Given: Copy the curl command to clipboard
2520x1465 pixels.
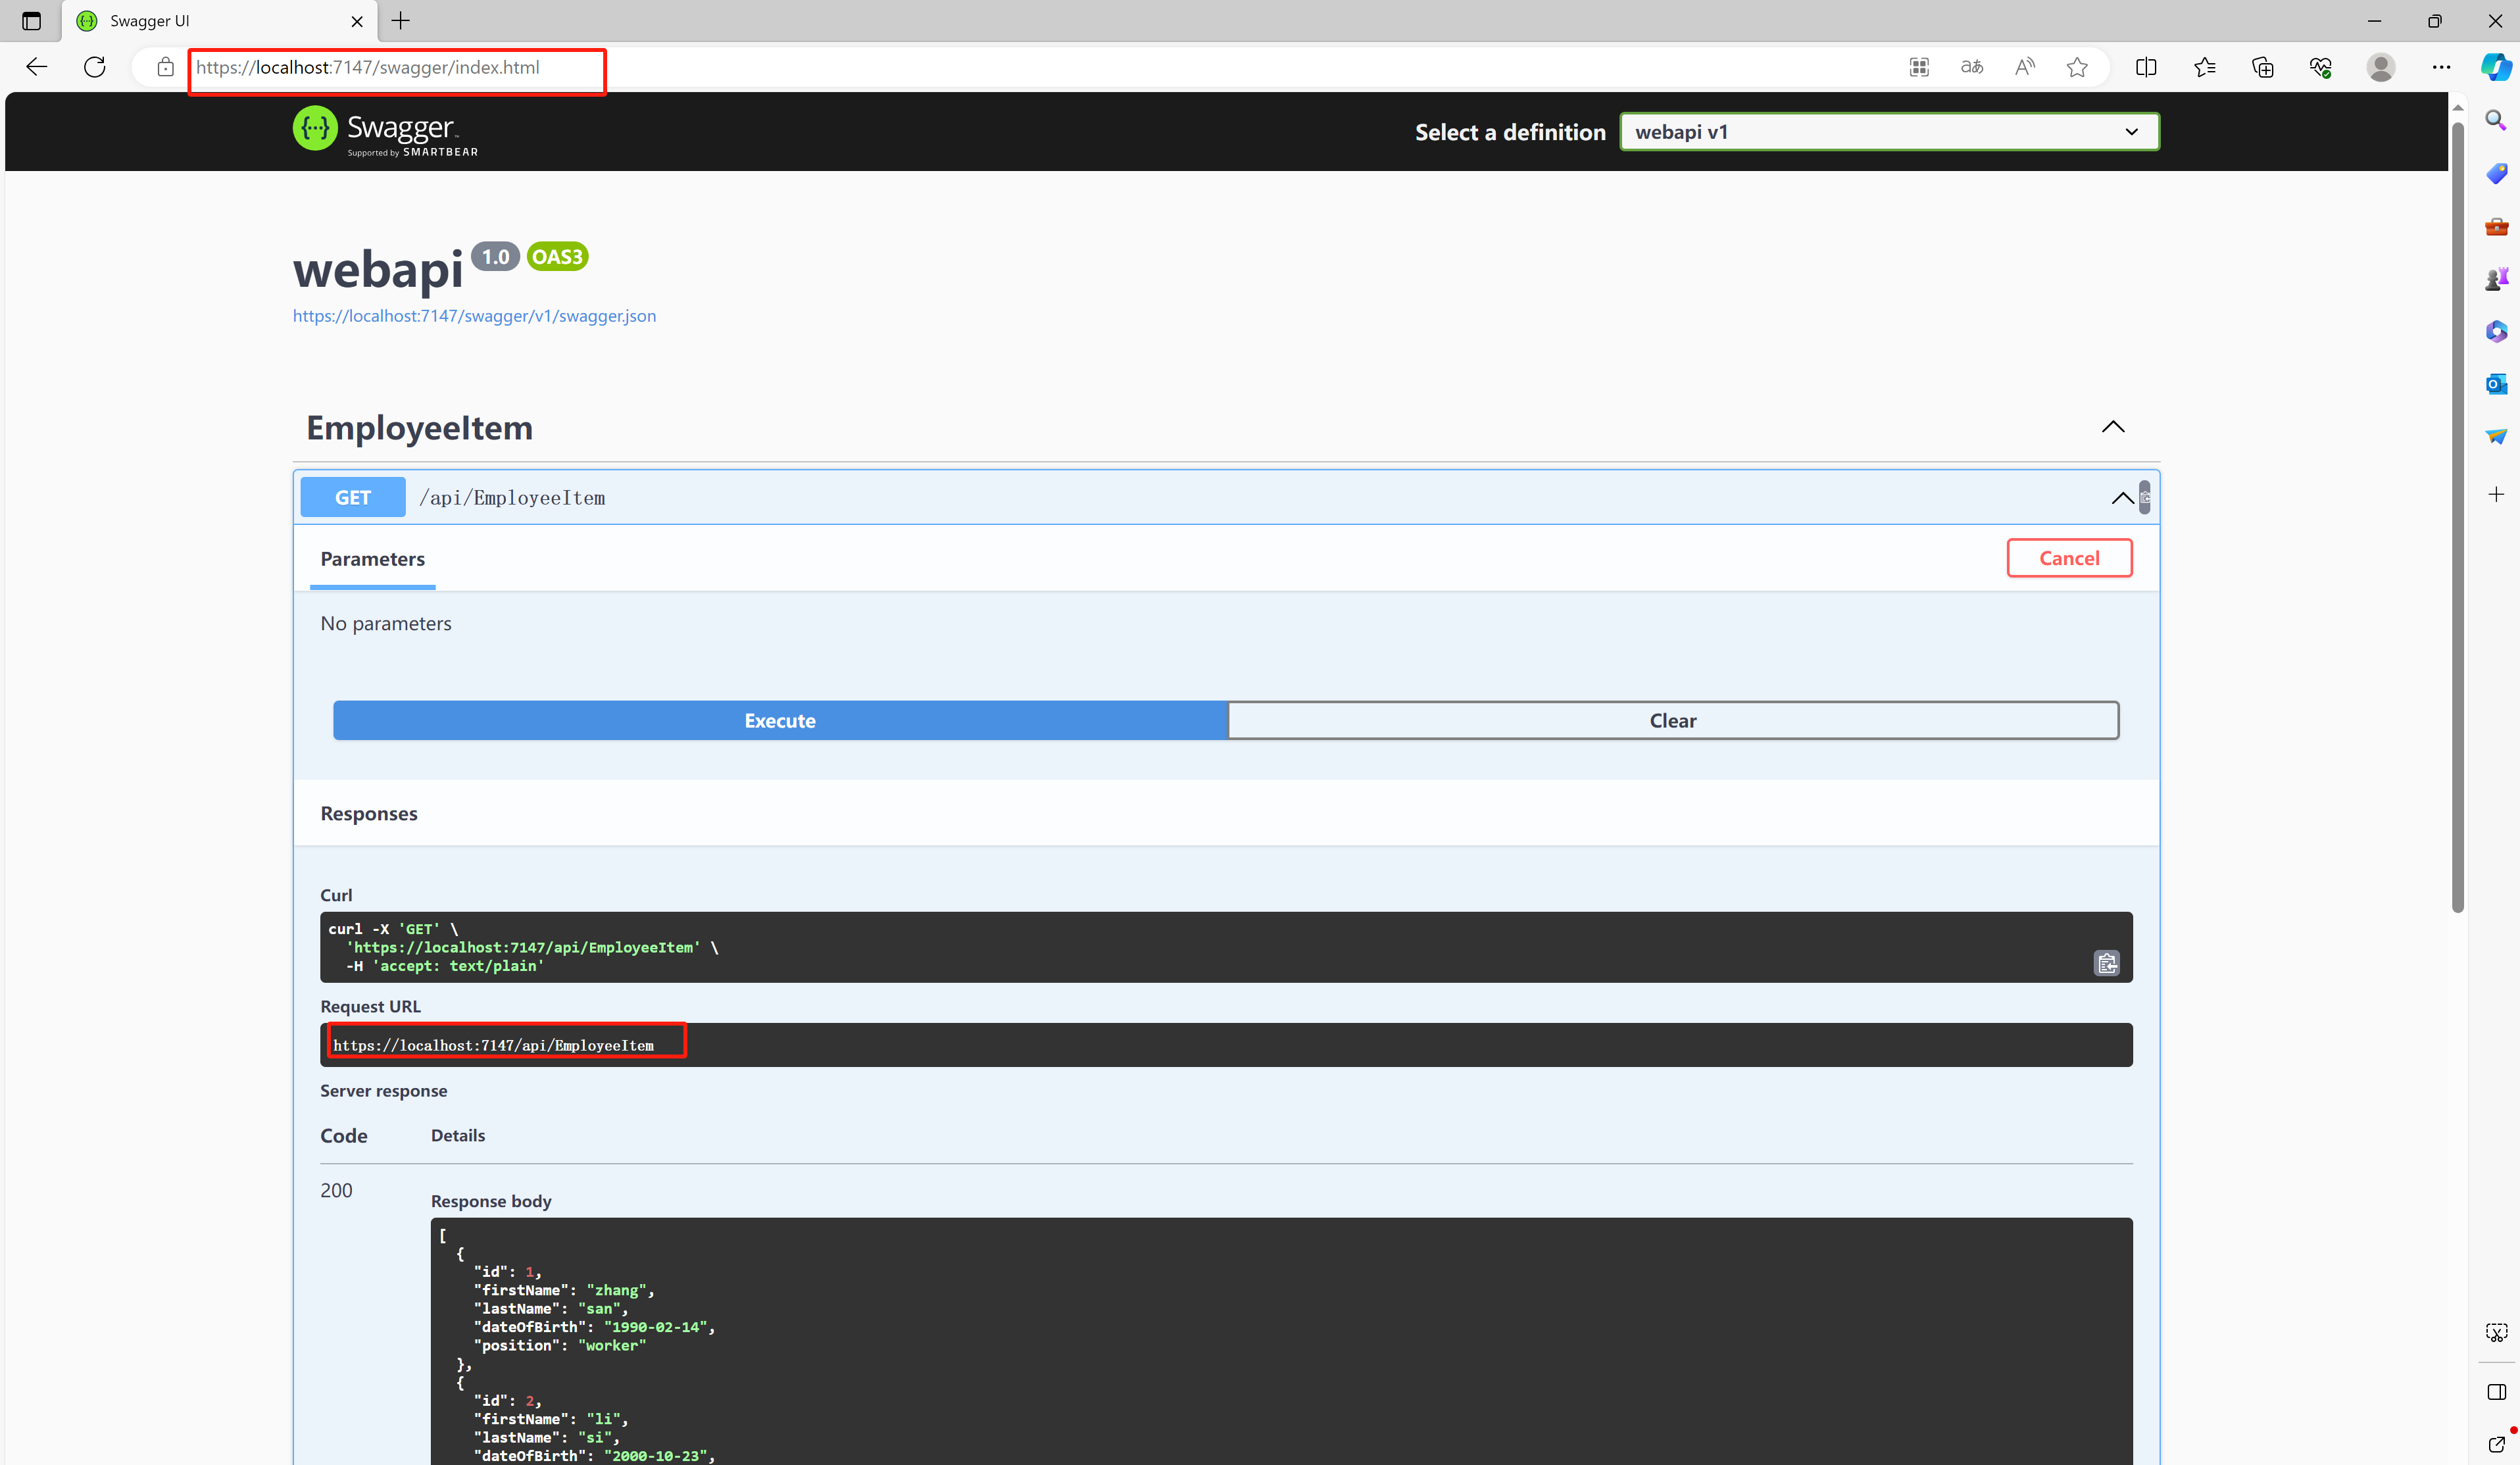Looking at the screenshot, I should coord(2106,963).
